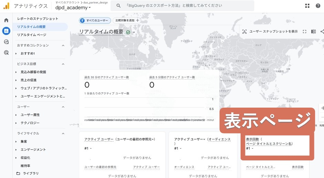The width and height of the screenshot is (324, 178).
Task: Expand the 見込み顧客の発掘 tree item
Action: (16, 72)
